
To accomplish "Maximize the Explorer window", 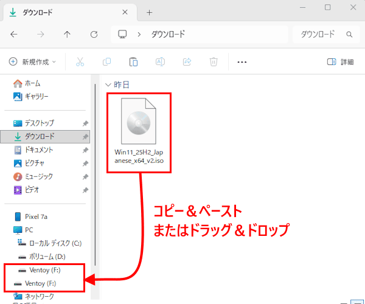I will click(x=327, y=7).
